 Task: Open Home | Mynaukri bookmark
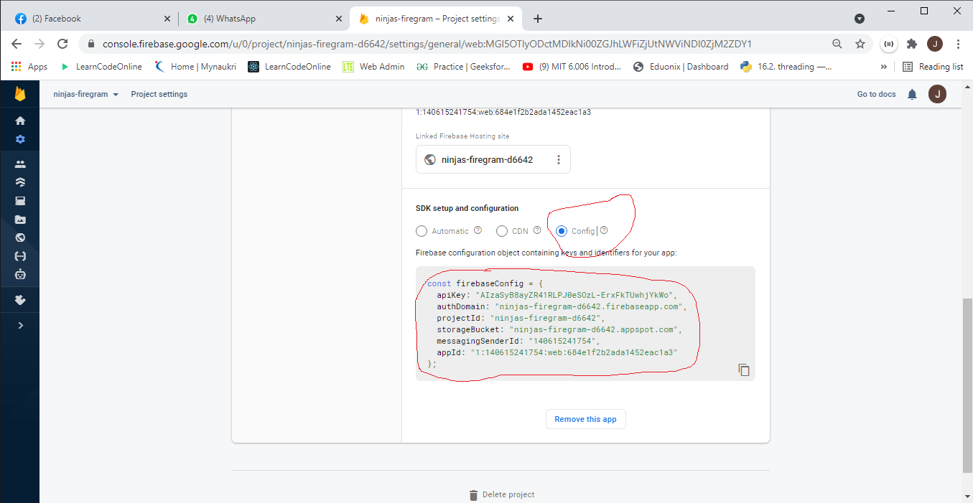195,67
